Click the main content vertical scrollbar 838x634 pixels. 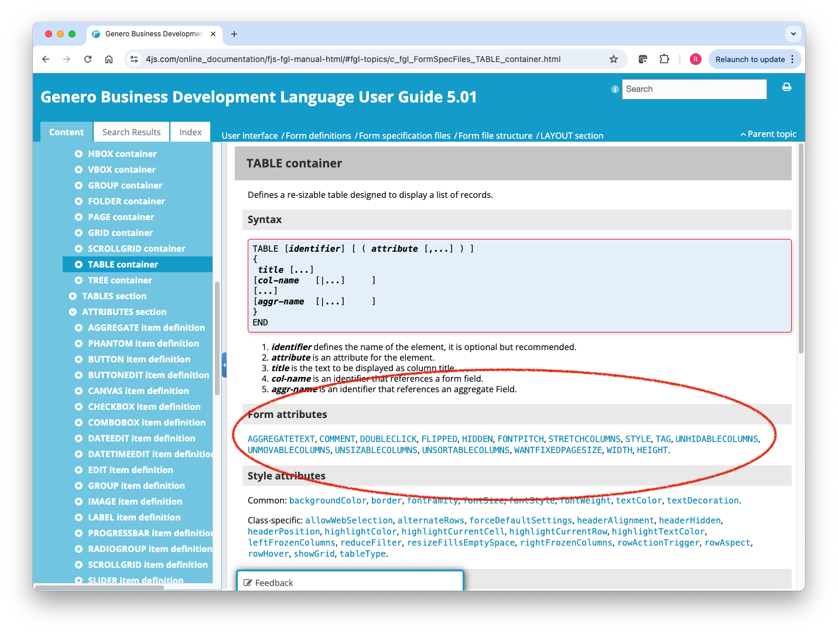[x=801, y=249]
